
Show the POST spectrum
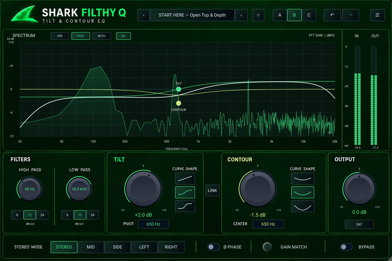81,36
